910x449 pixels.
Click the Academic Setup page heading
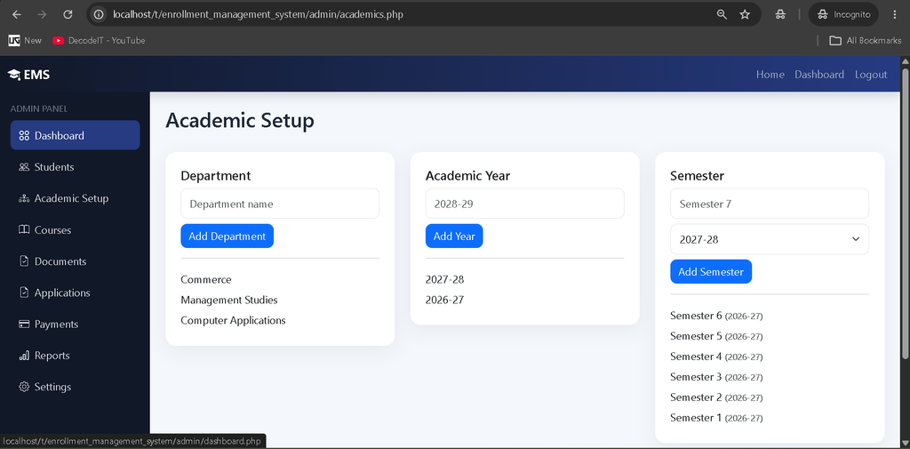(240, 121)
